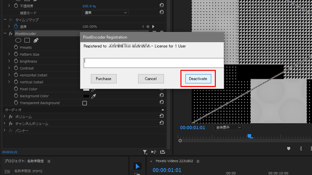Viewport: 312px width, 175px height.
Task: Toggle the 速度 stopwatch
Action: point(16,26)
